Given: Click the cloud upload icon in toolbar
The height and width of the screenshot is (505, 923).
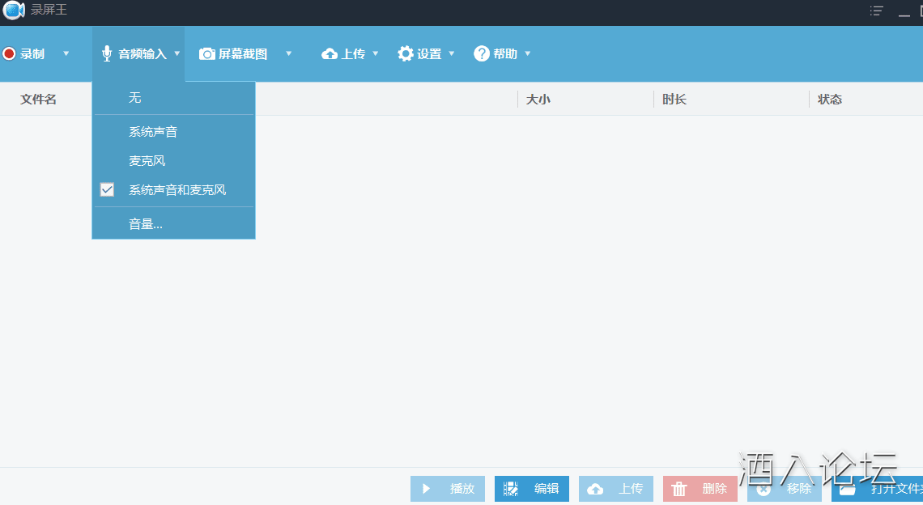Looking at the screenshot, I should [330, 54].
